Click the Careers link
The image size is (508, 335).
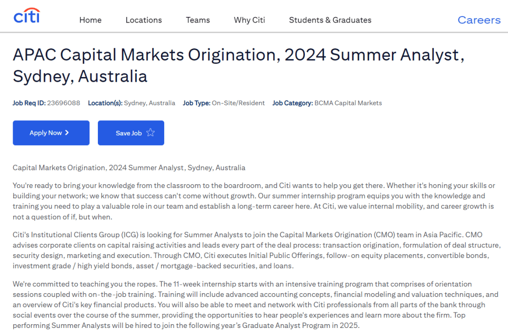(x=479, y=20)
